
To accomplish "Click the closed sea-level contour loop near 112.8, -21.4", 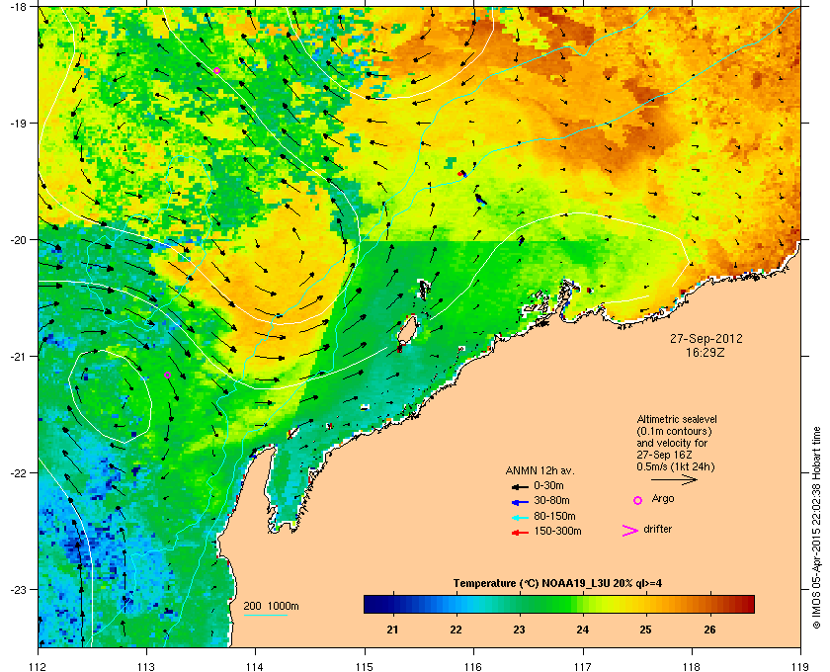I will coord(111,395).
